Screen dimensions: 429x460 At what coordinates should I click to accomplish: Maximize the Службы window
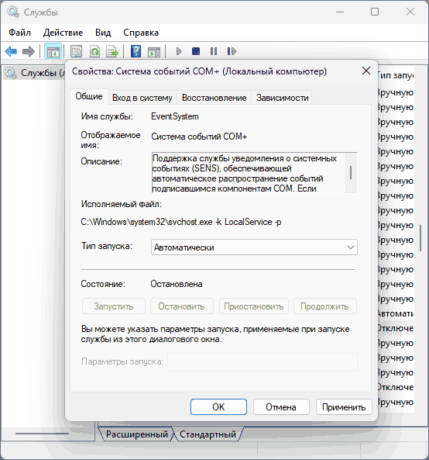pos(375,12)
